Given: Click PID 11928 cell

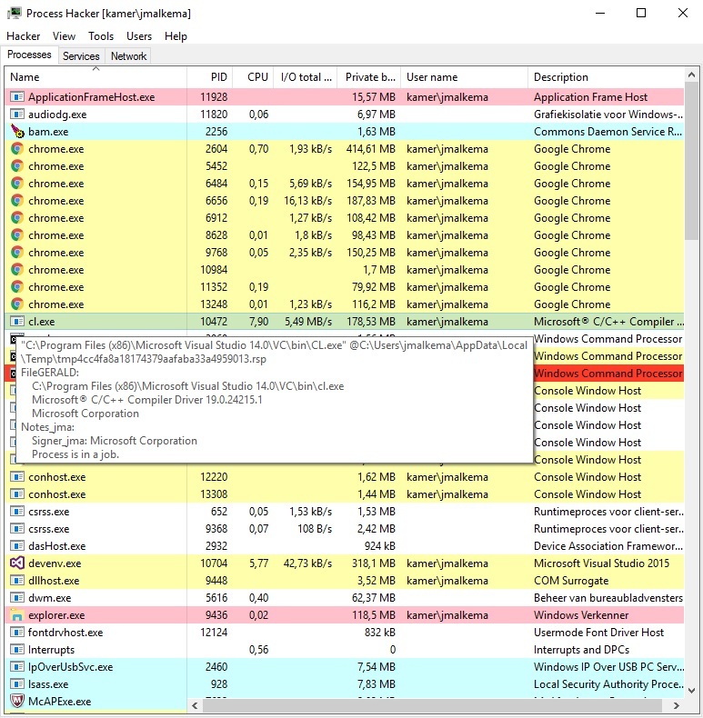Looking at the screenshot, I should (x=214, y=97).
